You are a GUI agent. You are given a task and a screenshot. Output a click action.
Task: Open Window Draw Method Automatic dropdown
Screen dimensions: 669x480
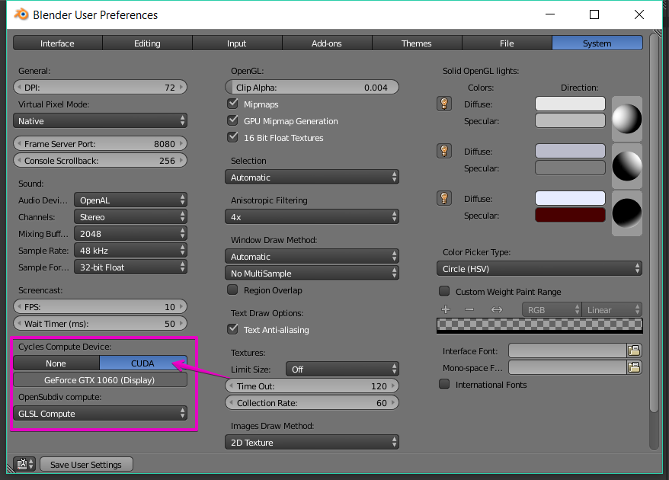(x=312, y=257)
